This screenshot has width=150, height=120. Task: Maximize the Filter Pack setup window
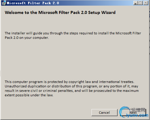(x=140, y=3)
